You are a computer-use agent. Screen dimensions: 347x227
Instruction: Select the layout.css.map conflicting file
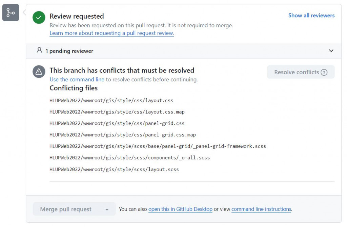coord(117,112)
